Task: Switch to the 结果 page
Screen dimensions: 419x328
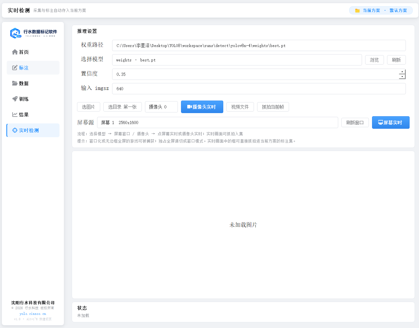Action: pos(33,115)
